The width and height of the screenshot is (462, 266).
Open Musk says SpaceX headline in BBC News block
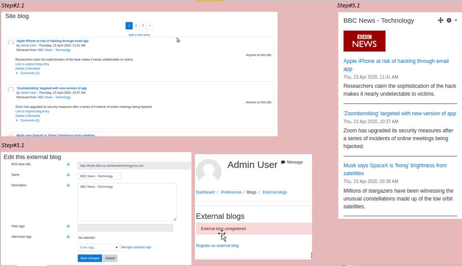395,169
